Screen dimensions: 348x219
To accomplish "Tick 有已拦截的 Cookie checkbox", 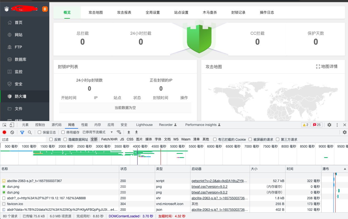I will [215, 139].
